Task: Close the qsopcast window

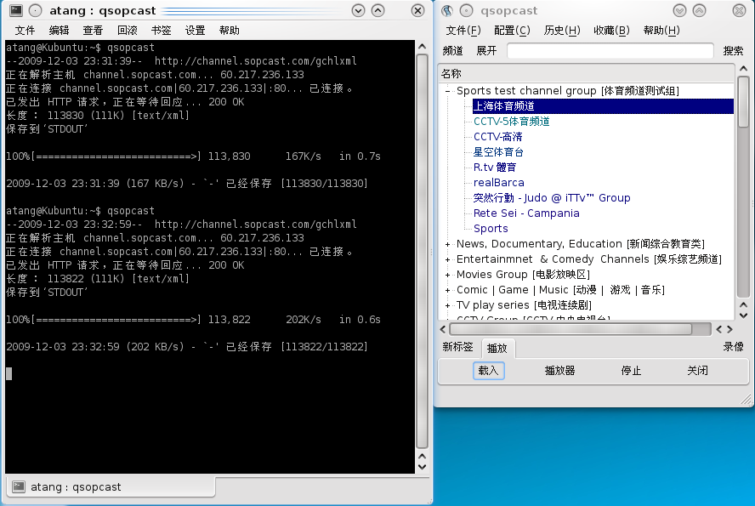Action: [x=739, y=10]
